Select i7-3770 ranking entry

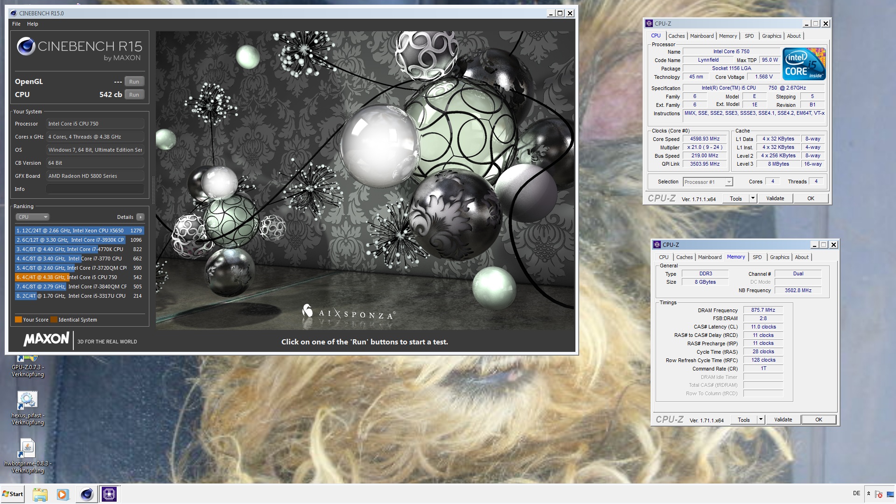pos(79,259)
